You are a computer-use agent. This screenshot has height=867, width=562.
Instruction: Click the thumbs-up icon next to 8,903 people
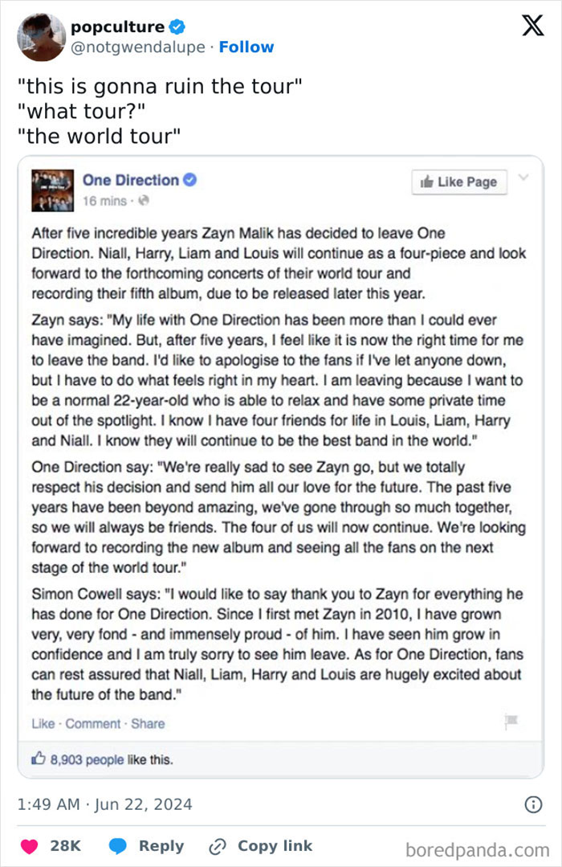pos(38,758)
